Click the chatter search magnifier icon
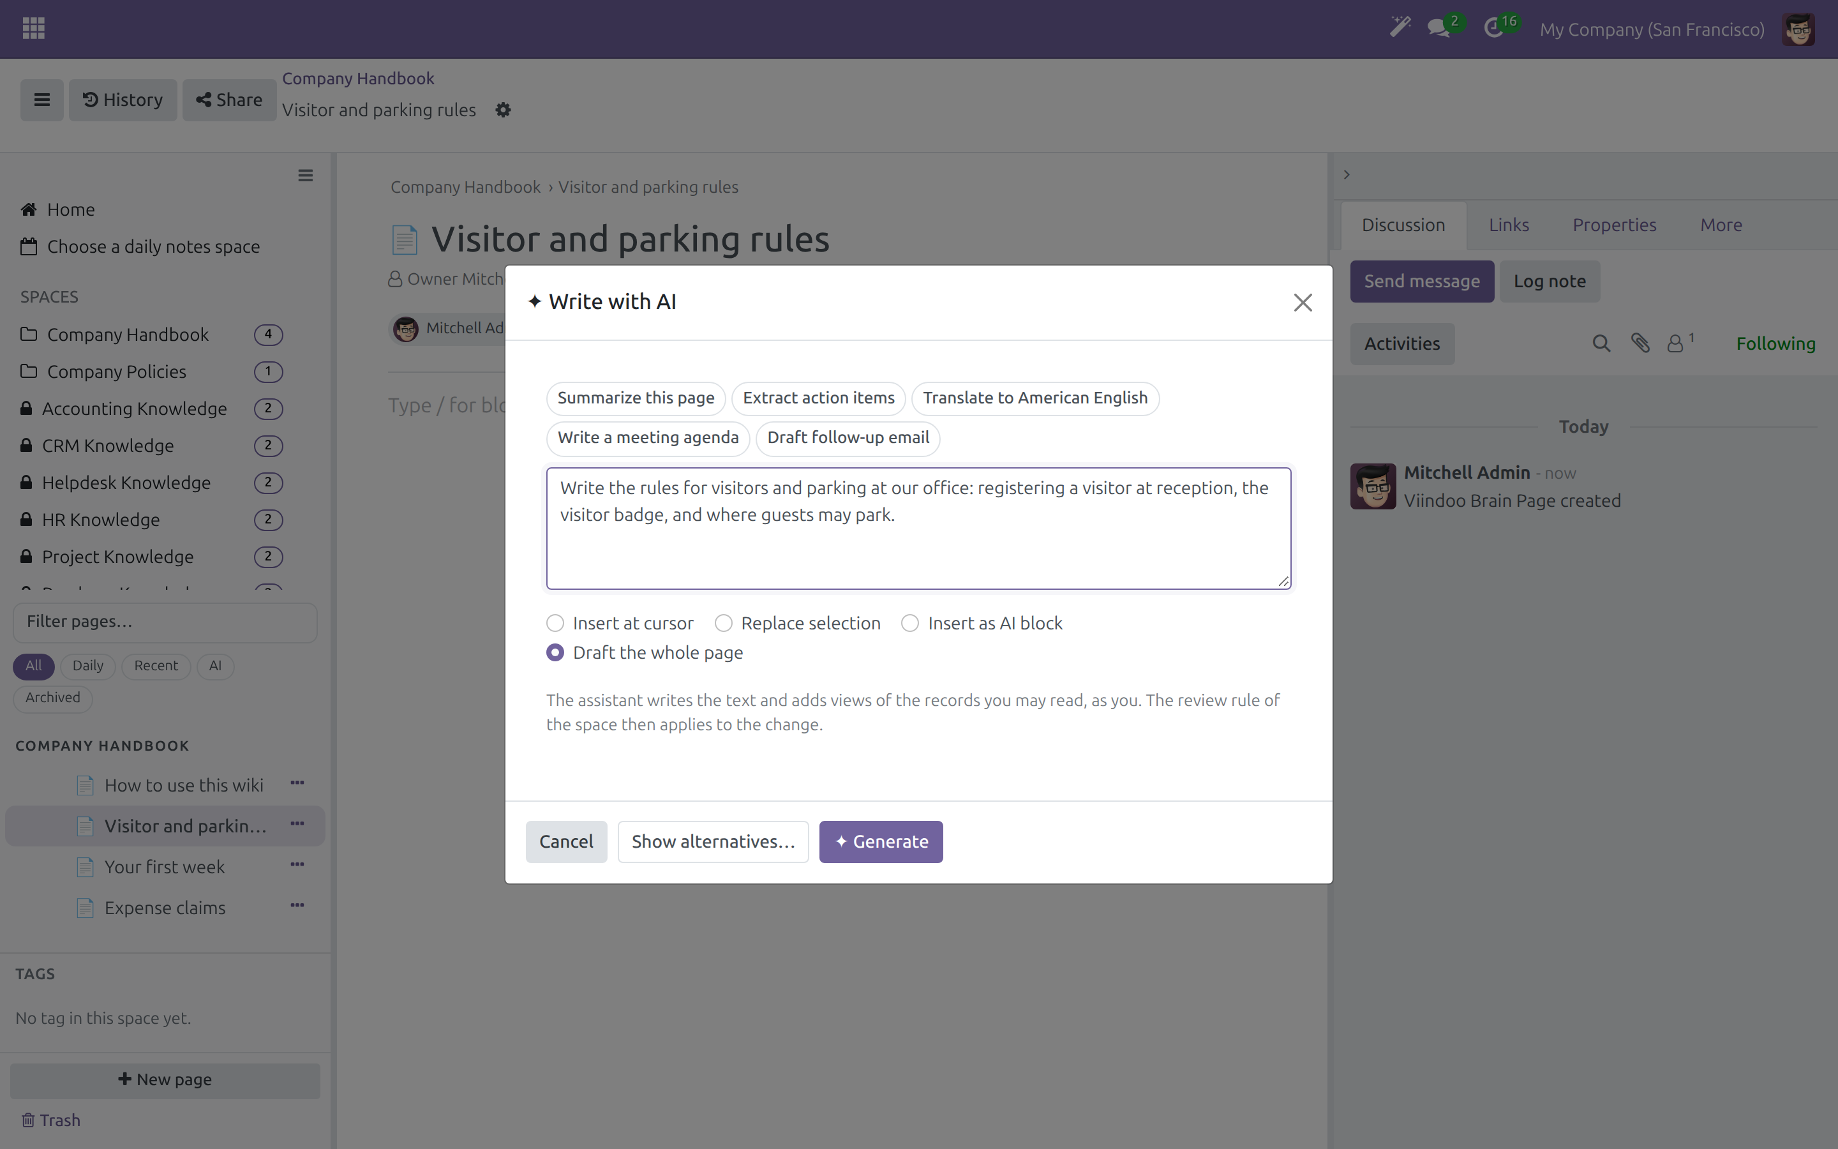Viewport: 1838px width, 1149px height. (x=1601, y=343)
